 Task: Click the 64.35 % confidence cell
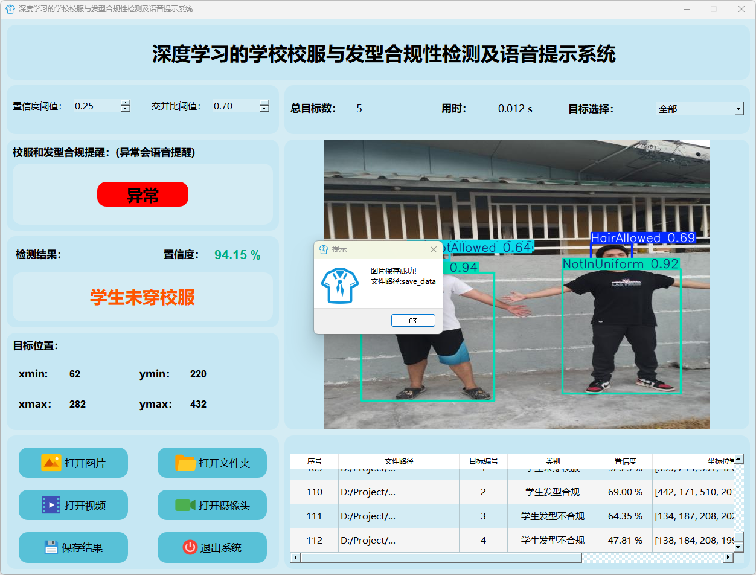[625, 516]
